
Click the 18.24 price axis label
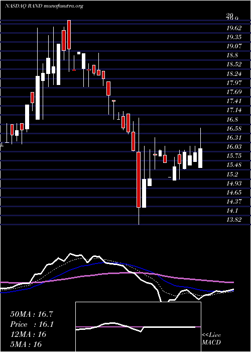coord(234,74)
